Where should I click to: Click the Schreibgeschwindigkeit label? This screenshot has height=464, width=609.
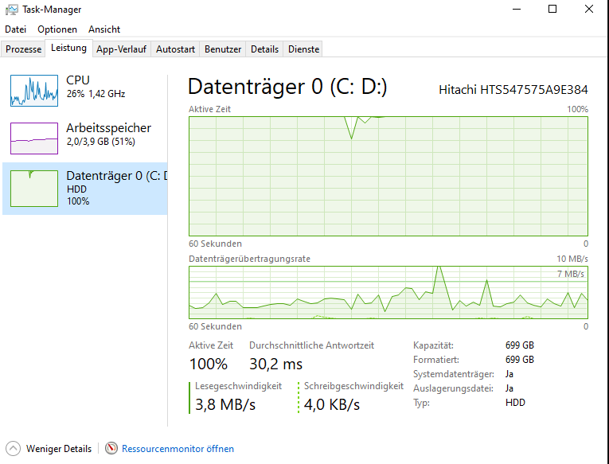353,386
